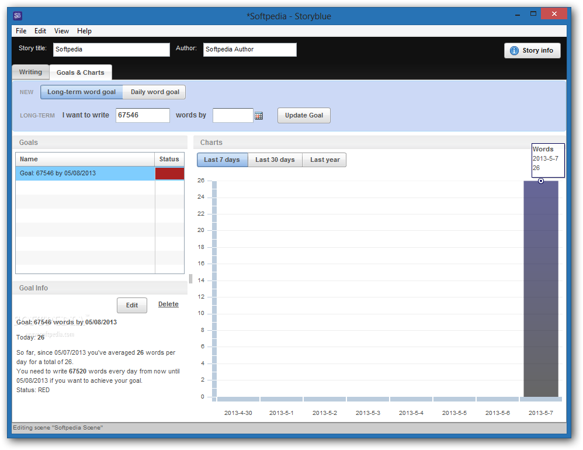Minimize the Storyblue window
The width and height of the screenshot is (583, 450).
point(518,15)
